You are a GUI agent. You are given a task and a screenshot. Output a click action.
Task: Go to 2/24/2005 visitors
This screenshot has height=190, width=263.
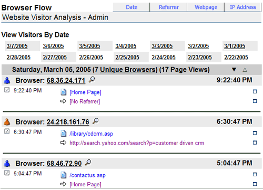(x=164, y=58)
